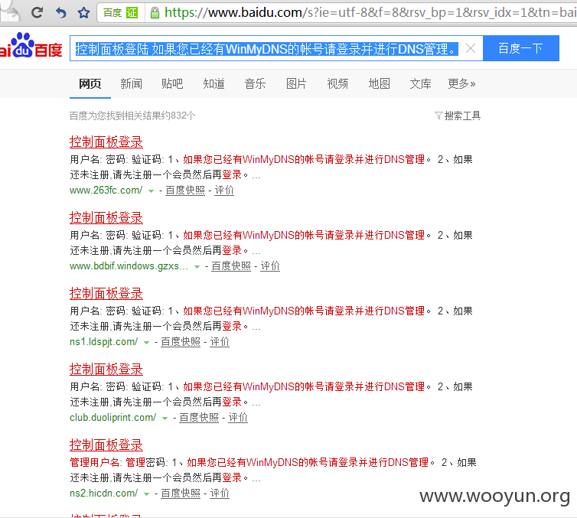Click the green URL club.duoliprint.com/

[113, 418]
